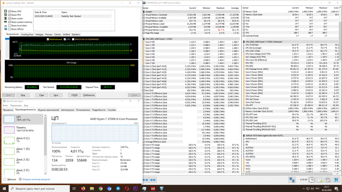This screenshot has height=192, width=342.
Task: Switch to the AIDA64 taskbar icon
Action: [x=153, y=188]
